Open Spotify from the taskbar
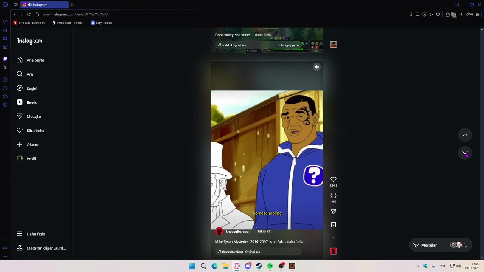Viewport: 484px width, 272px height. pyautogui.click(x=270, y=266)
